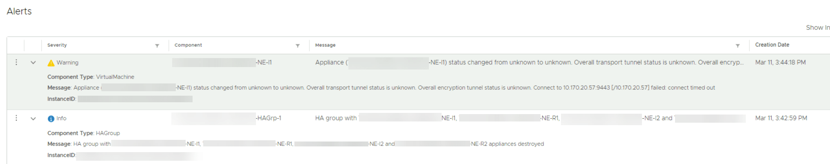Image resolution: width=830 pixels, height=164 pixels.
Task: Collapse the Warning alert row details
Action: (x=33, y=63)
